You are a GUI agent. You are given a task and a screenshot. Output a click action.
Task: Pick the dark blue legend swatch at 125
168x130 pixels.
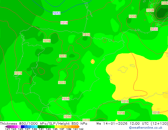[x=23, y=127]
